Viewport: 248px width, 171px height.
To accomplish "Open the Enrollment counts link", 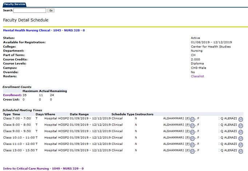I will tap(12, 95).
